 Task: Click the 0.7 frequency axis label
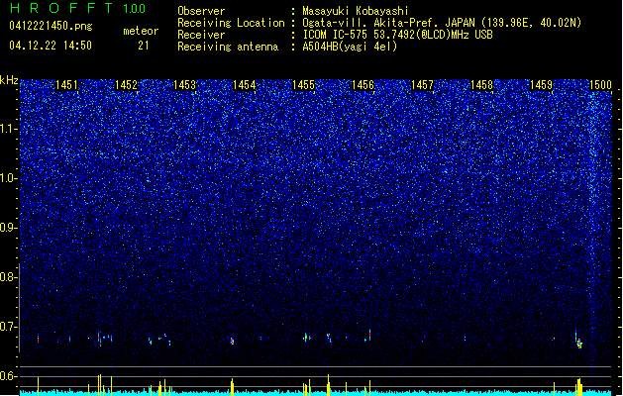tap(8, 327)
